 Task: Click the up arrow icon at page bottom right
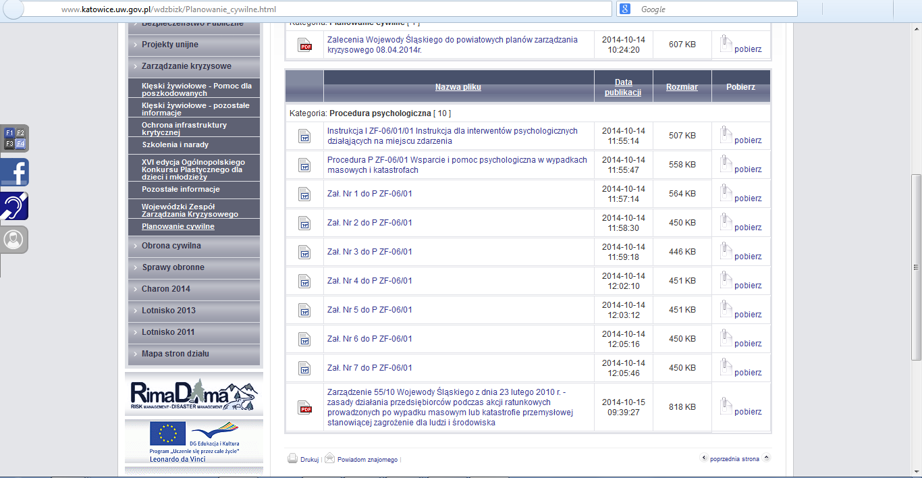click(766, 458)
